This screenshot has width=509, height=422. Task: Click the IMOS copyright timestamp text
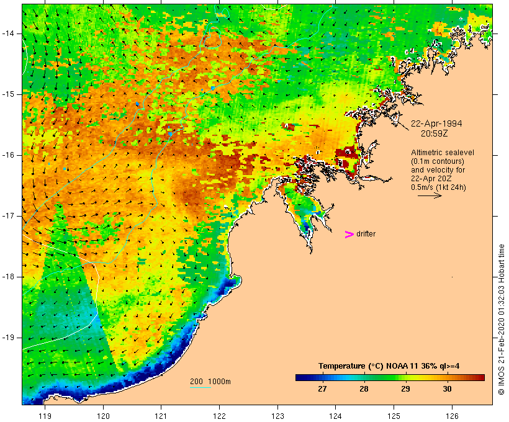[x=502, y=320]
